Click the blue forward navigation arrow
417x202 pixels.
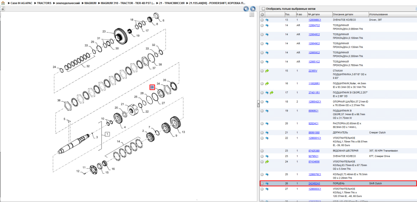253,9
